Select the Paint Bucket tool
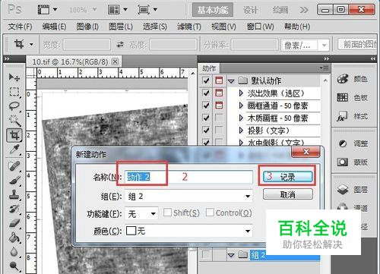380x274 pixels. click(x=14, y=238)
